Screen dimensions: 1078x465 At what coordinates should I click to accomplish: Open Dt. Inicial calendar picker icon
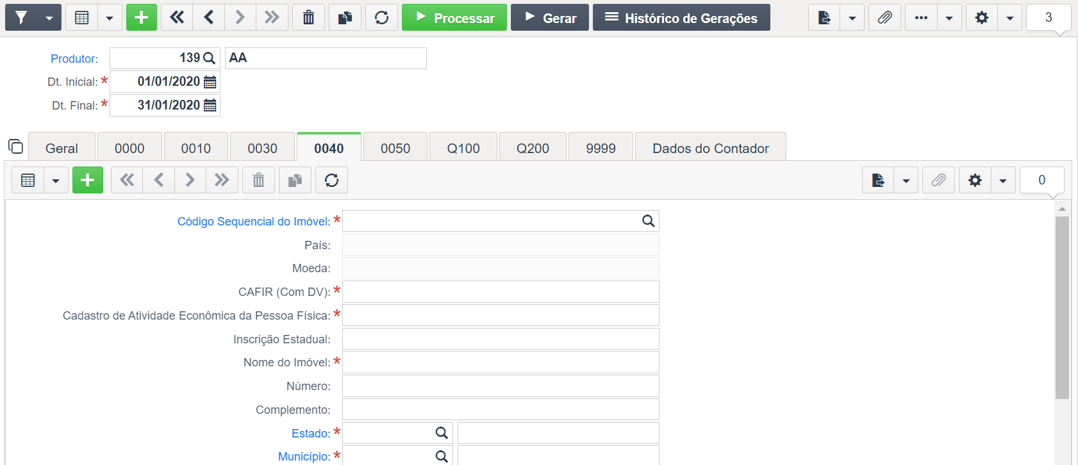(x=210, y=82)
